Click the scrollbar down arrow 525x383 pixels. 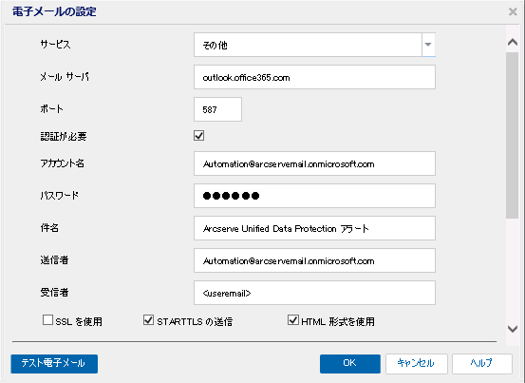513,329
